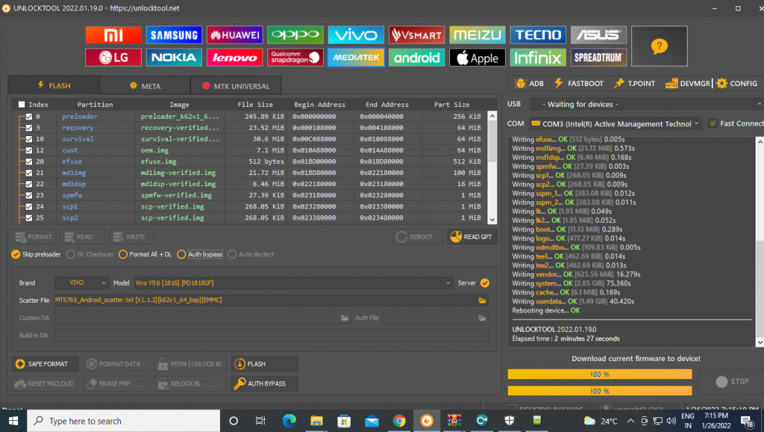The height and width of the screenshot is (432, 764).
Task: Launch DEVMGR device manager
Action: click(x=688, y=83)
